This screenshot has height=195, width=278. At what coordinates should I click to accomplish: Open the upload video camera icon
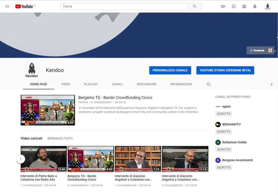(x=223, y=6)
